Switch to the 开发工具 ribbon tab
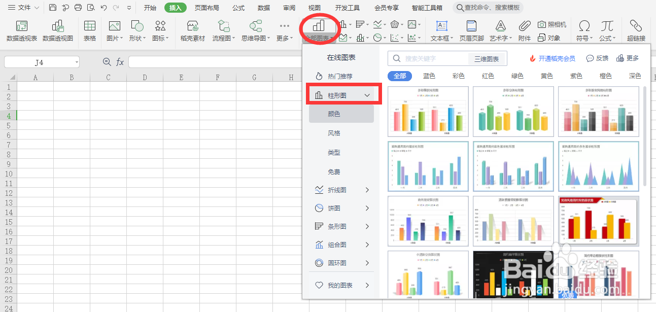 click(x=348, y=8)
